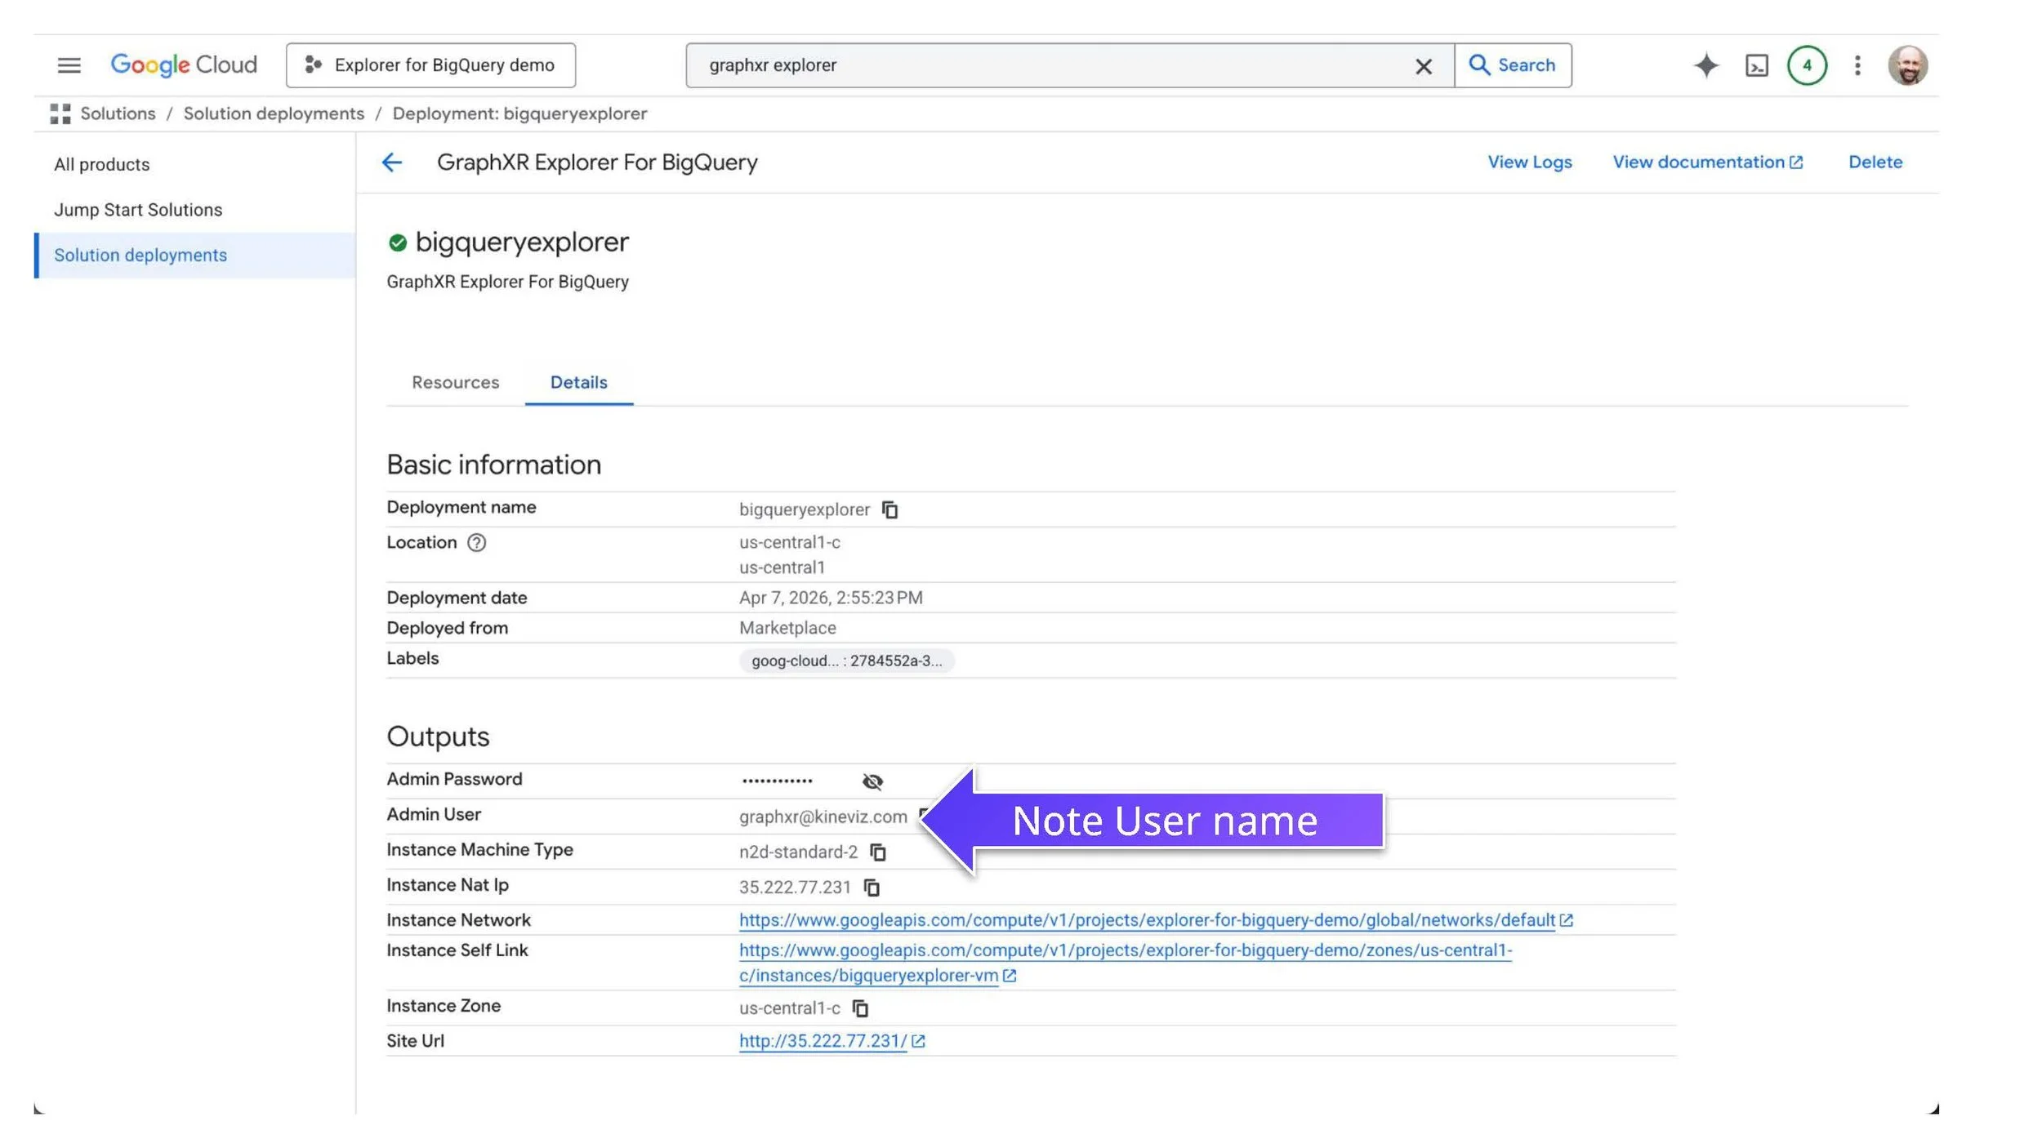Screen dimensions: 2042x1148
Task: Click the Location help question icon
Action: (x=476, y=543)
